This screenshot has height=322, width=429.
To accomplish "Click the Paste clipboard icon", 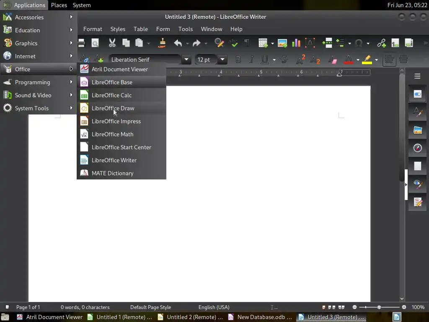I will (x=139, y=43).
